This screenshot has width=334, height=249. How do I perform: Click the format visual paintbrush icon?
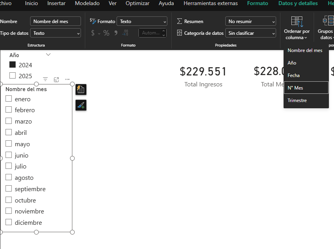point(81,105)
